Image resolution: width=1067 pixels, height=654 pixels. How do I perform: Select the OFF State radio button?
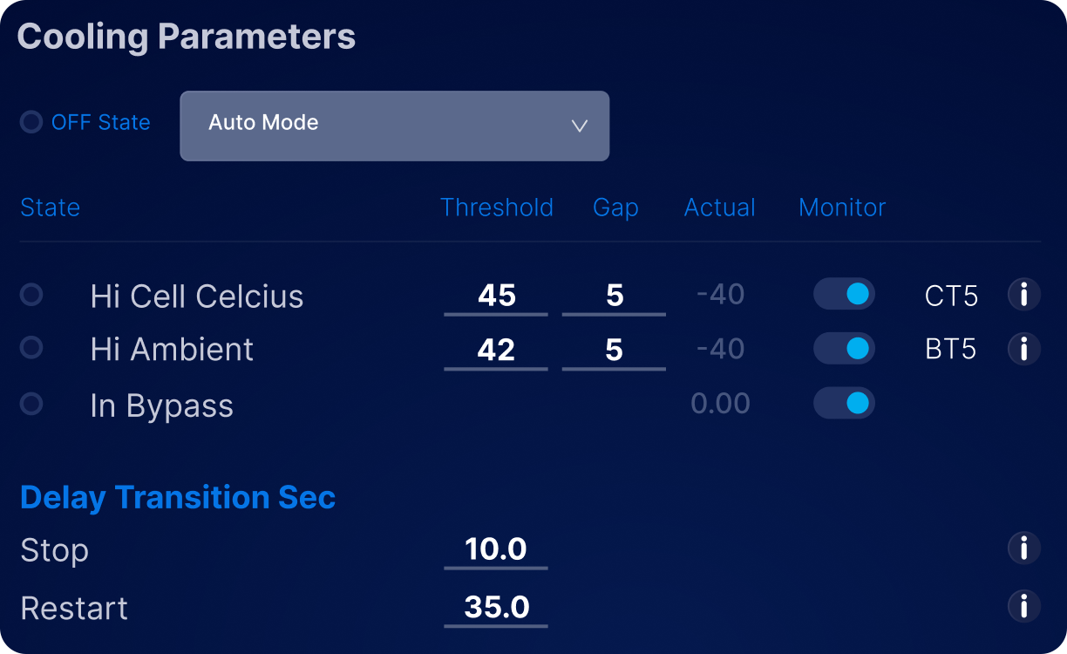point(31,122)
